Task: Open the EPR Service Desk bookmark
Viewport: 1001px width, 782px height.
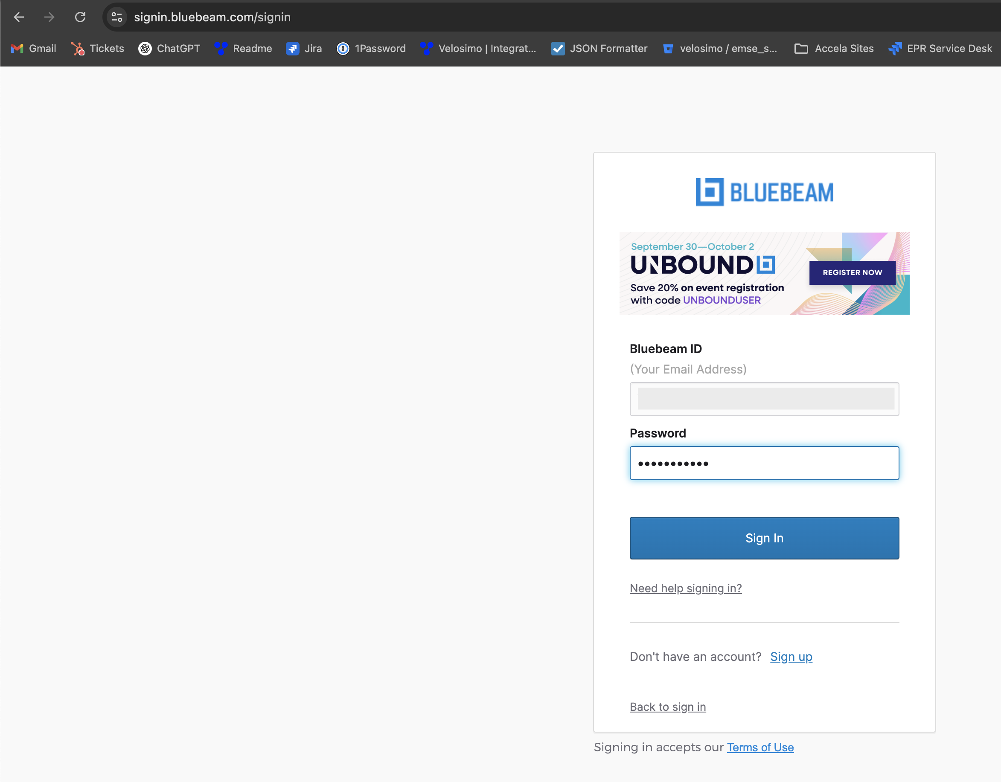Action: pos(940,49)
